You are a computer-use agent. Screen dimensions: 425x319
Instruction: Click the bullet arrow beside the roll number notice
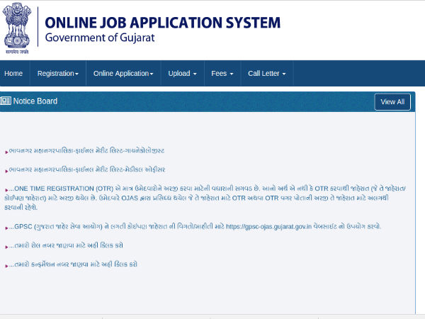coord(7,246)
